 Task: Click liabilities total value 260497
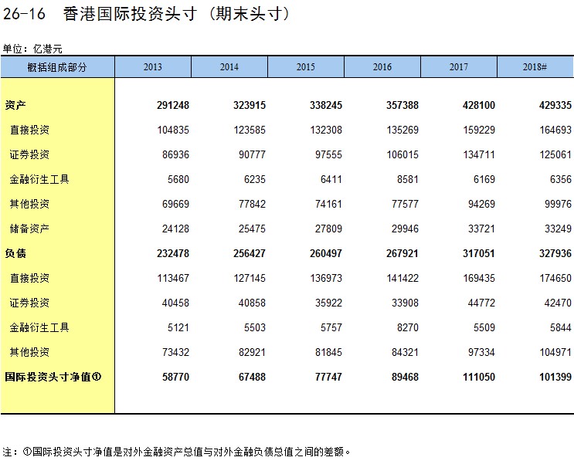pyautogui.click(x=326, y=253)
